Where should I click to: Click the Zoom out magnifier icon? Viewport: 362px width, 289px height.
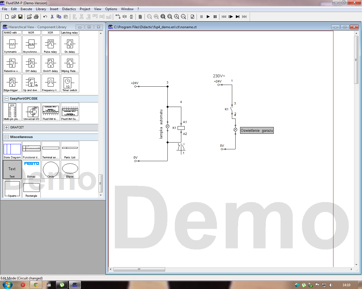coord(184,17)
